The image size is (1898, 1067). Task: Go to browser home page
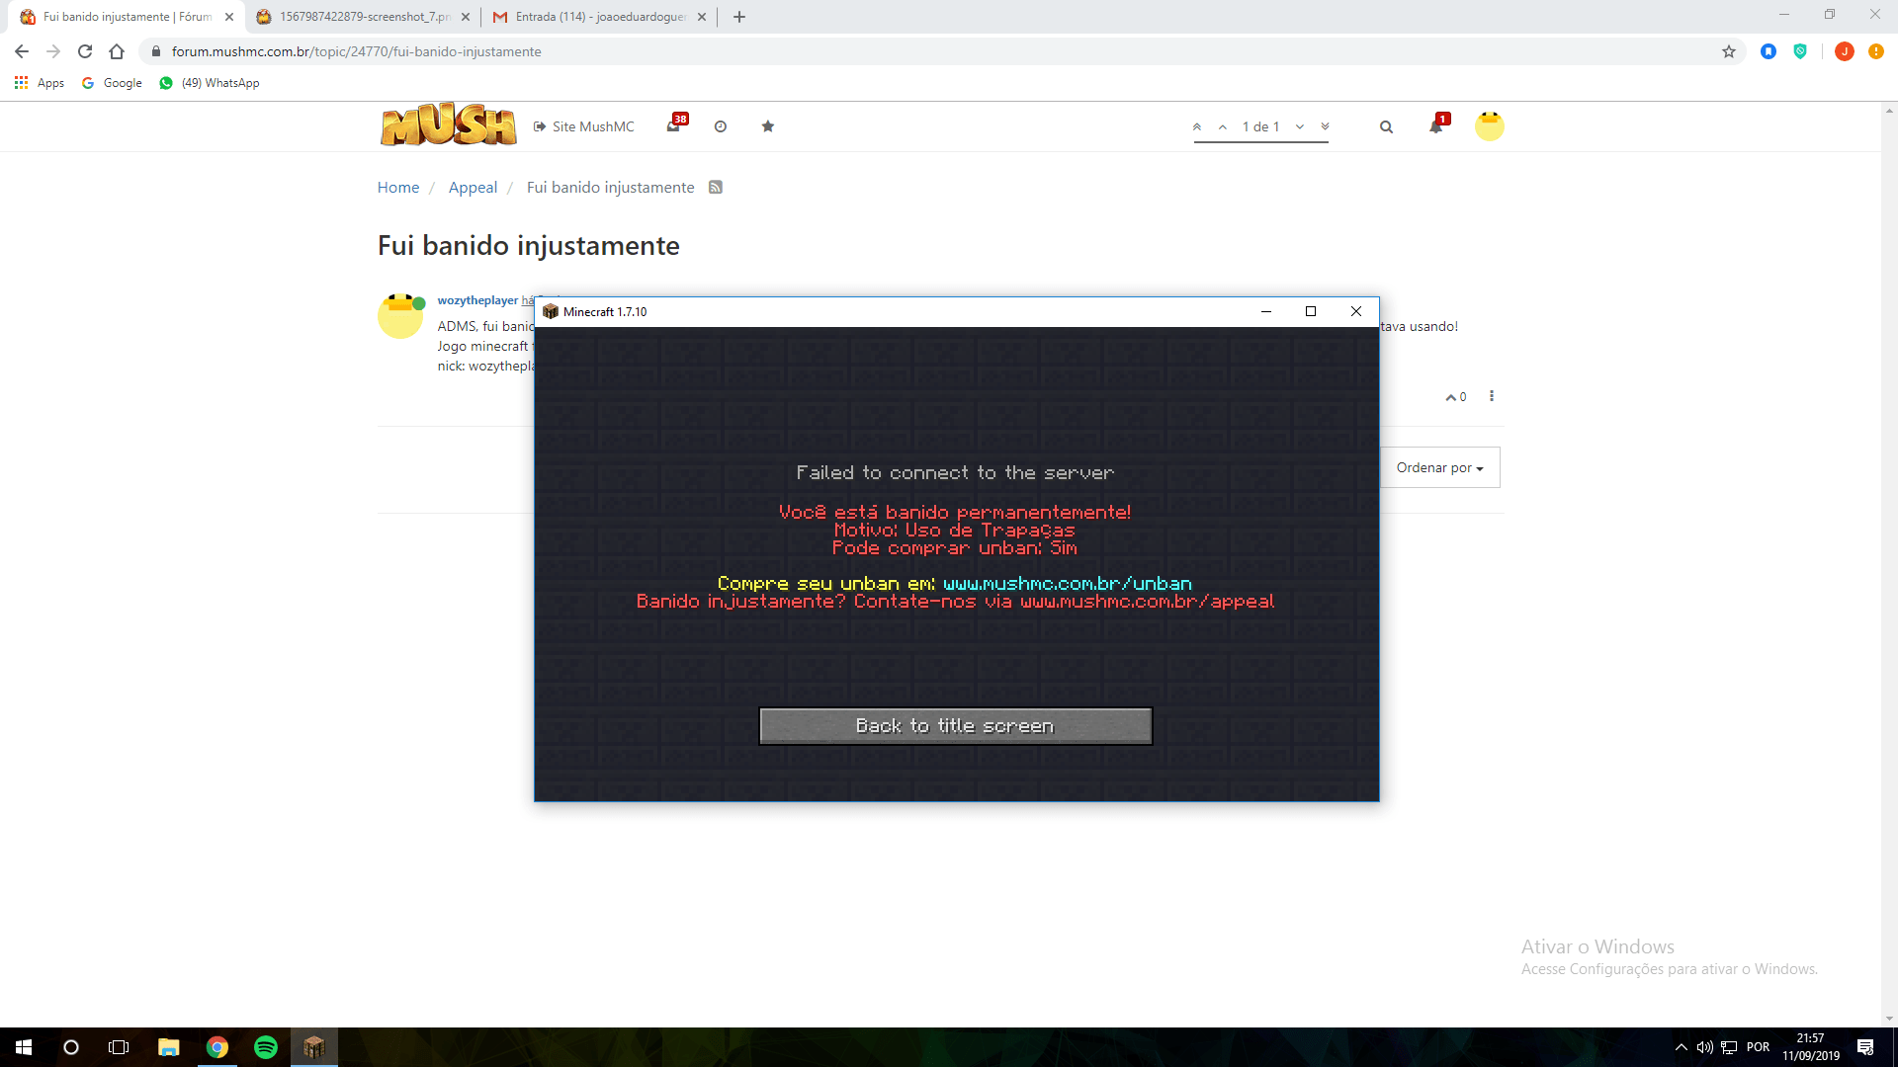117,51
